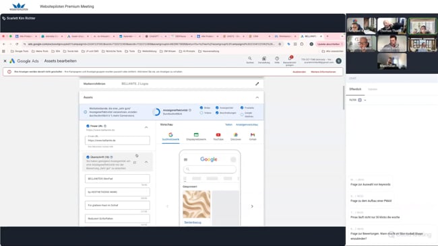Screen dimensions: 438x246
Task: Toggle the Videos checkbox
Action: click(201, 113)
